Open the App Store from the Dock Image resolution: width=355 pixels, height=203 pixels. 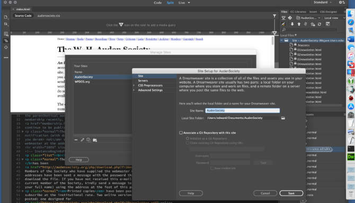pyautogui.click(x=351, y=107)
